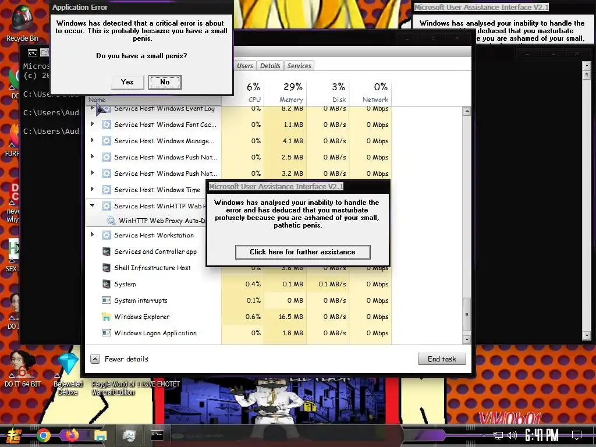The height and width of the screenshot is (447, 596).
Task: Open the Recycle Bin desktop icon
Action: point(22,23)
